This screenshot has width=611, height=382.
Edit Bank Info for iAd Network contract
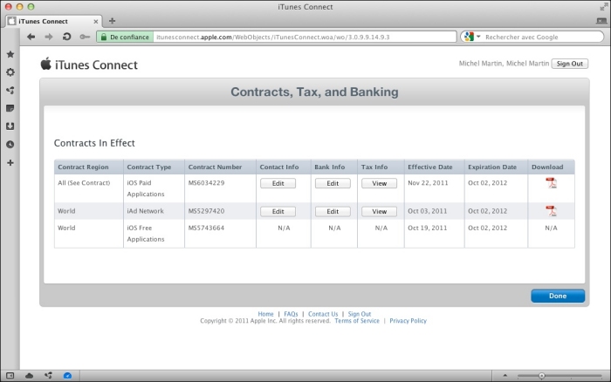[x=333, y=211]
